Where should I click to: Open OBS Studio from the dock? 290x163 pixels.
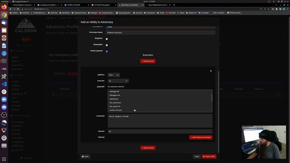pyautogui.click(x=4, y=115)
